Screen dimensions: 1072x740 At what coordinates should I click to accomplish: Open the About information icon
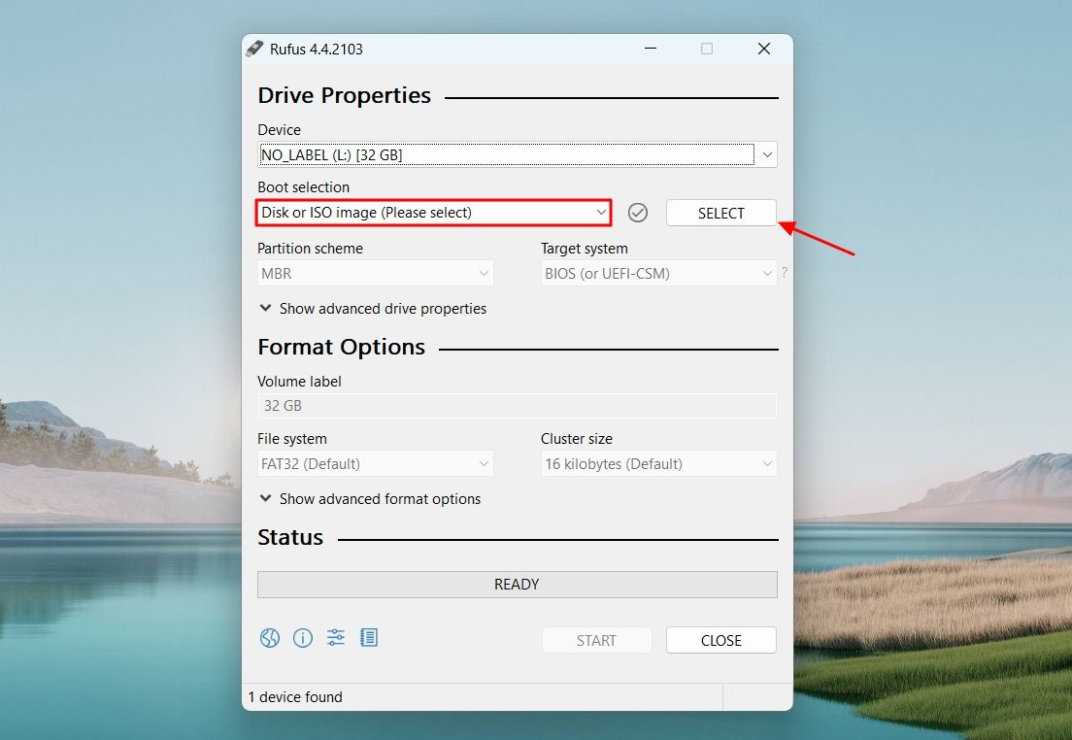click(303, 638)
